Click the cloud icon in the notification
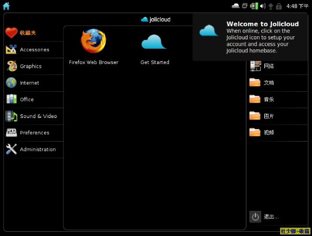 point(209,30)
